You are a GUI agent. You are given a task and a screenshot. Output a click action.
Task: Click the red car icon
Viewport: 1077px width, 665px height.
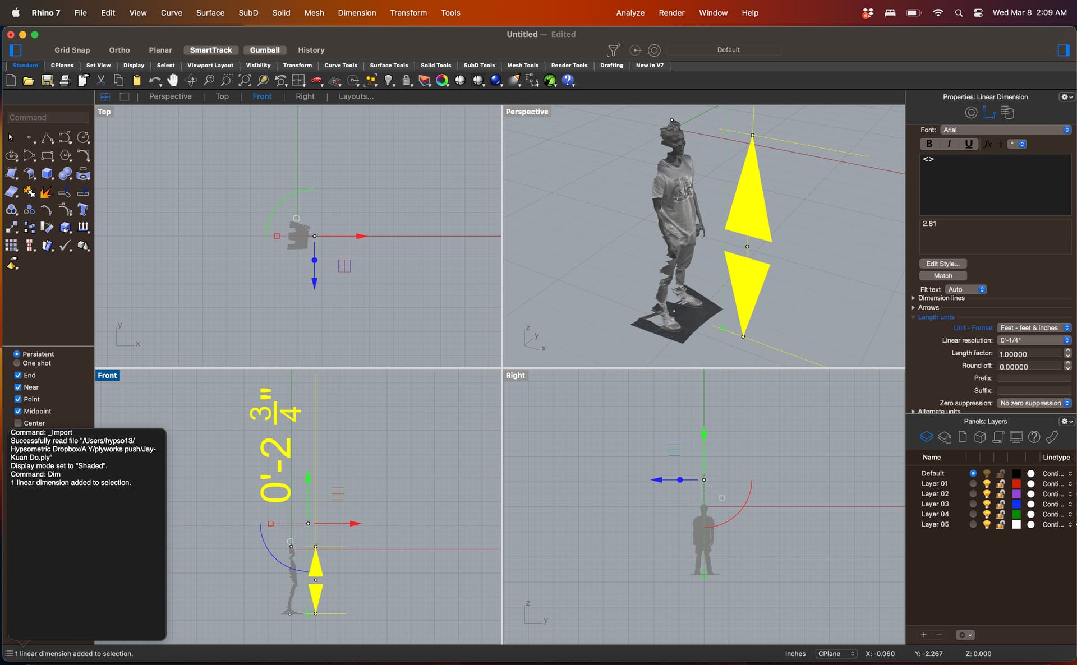coord(317,81)
